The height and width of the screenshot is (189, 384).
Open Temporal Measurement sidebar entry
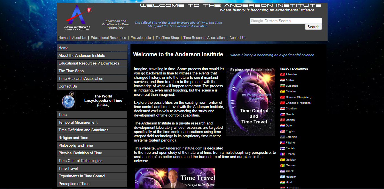click(x=92, y=122)
